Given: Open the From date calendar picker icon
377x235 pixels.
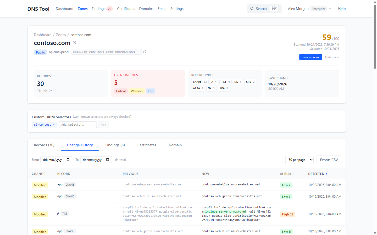Looking at the screenshot, I should point(68,160).
